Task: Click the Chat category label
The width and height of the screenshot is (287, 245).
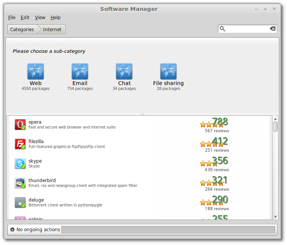Action: point(124,83)
